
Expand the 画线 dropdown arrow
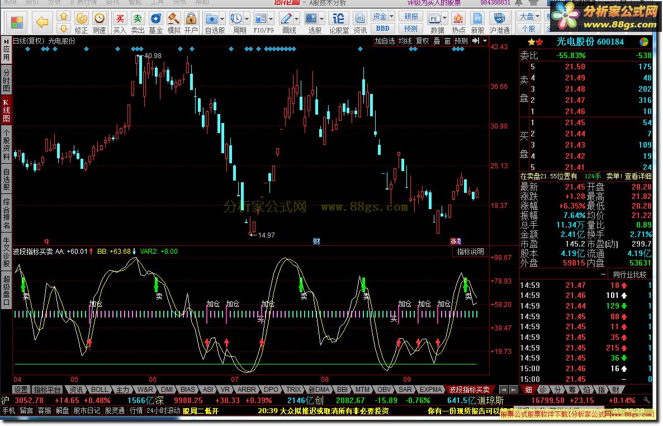296,18
